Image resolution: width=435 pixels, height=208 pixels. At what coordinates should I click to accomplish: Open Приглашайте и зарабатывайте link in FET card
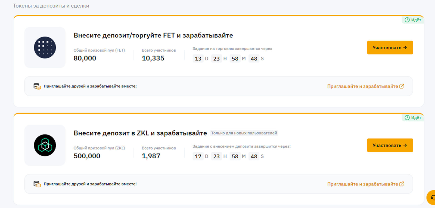click(x=366, y=86)
